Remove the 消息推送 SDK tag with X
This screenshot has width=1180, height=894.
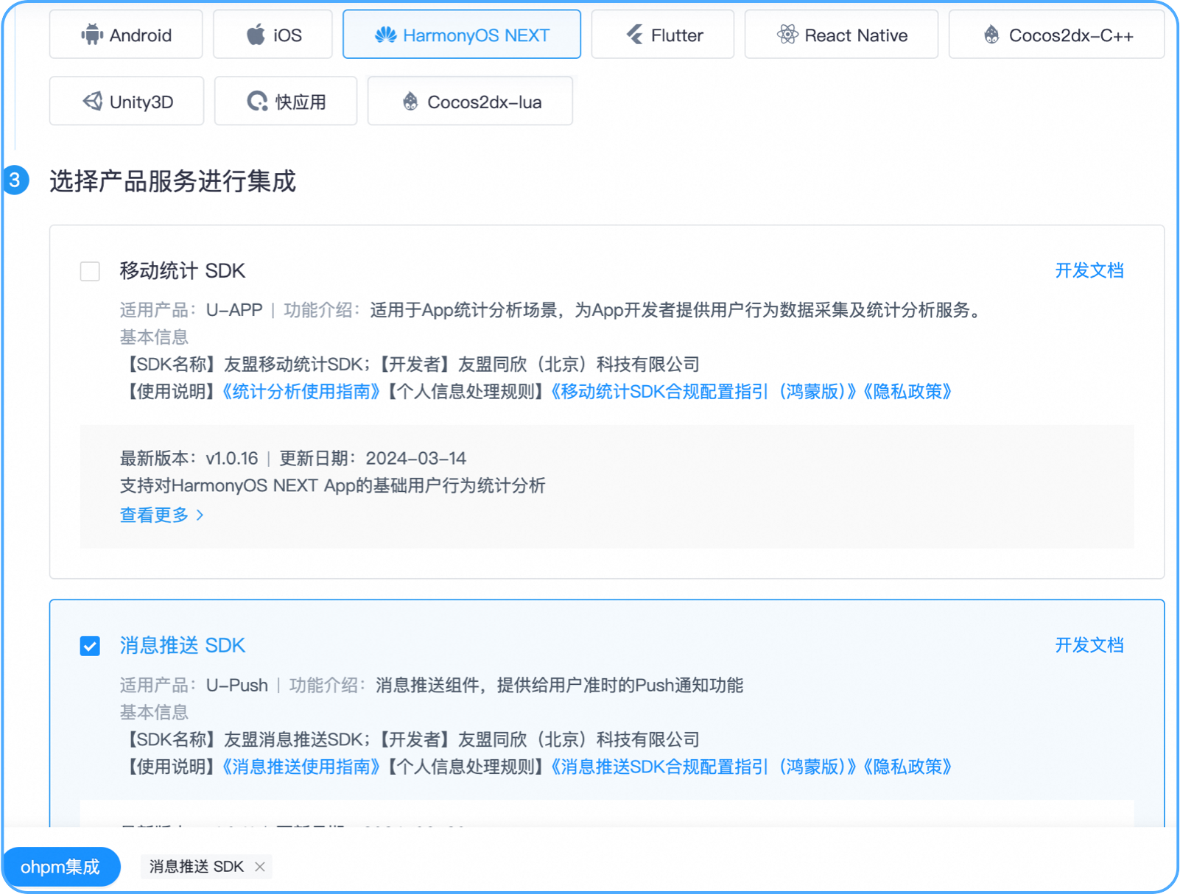pyautogui.click(x=260, y=867)
